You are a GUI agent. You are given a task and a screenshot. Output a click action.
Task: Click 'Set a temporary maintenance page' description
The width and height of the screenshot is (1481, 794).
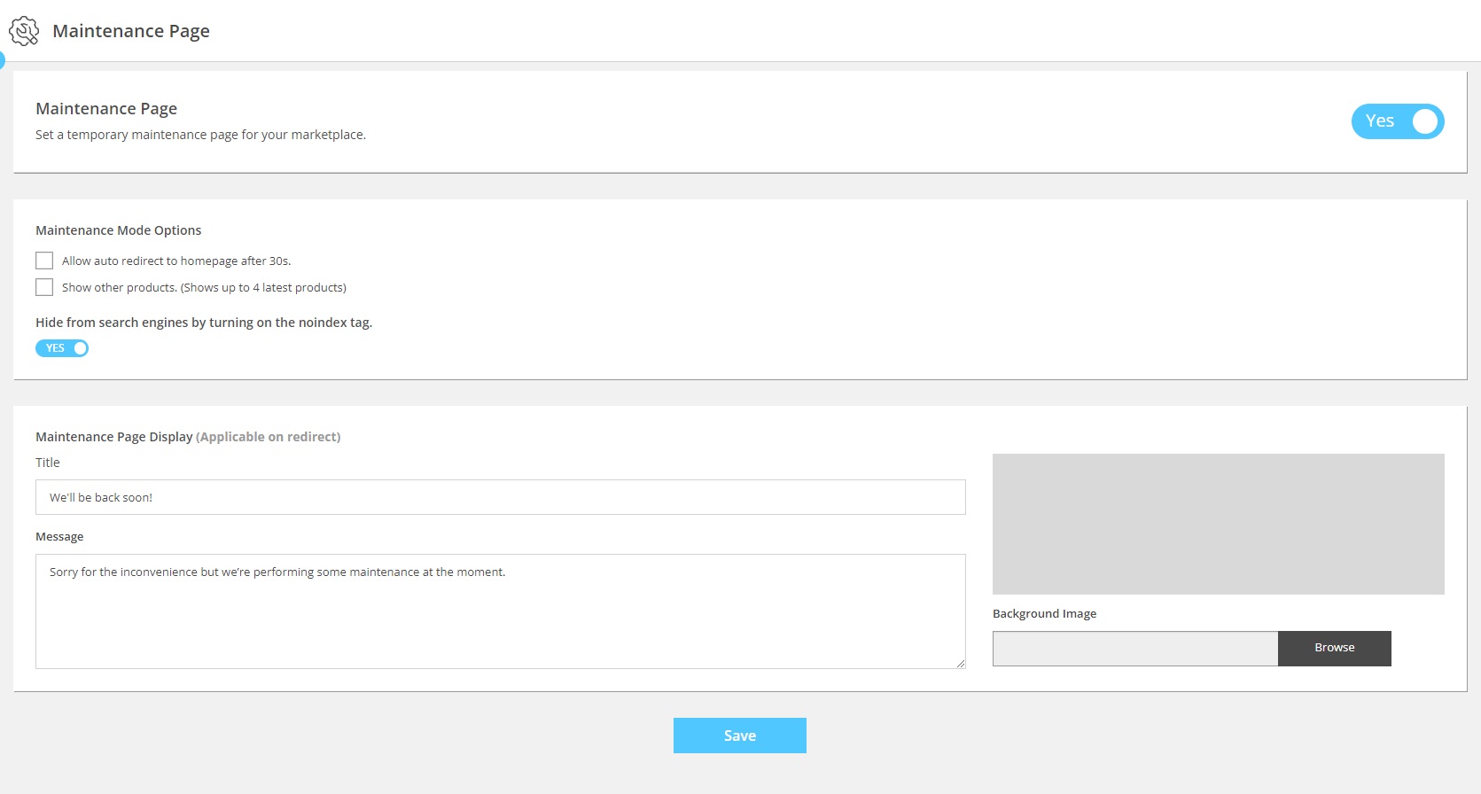tap(200, 135)
